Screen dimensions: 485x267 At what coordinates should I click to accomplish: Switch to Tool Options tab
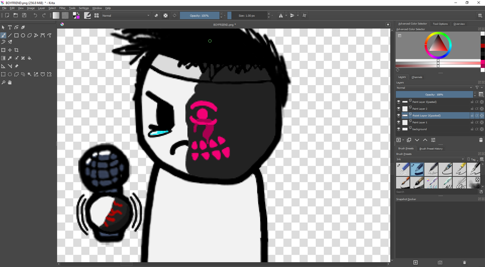point(440,24)
